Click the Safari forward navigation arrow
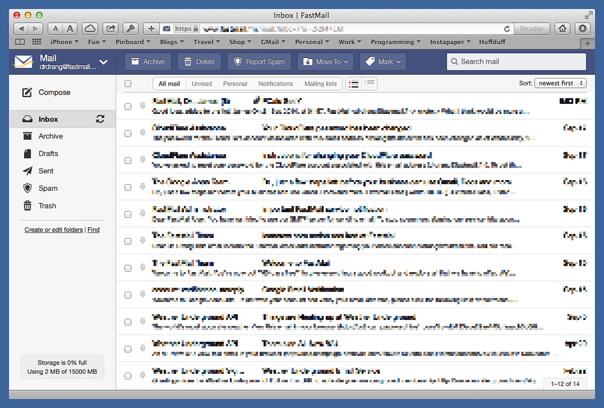The width and height of the screenshot is (604, 408). point(35,28)
